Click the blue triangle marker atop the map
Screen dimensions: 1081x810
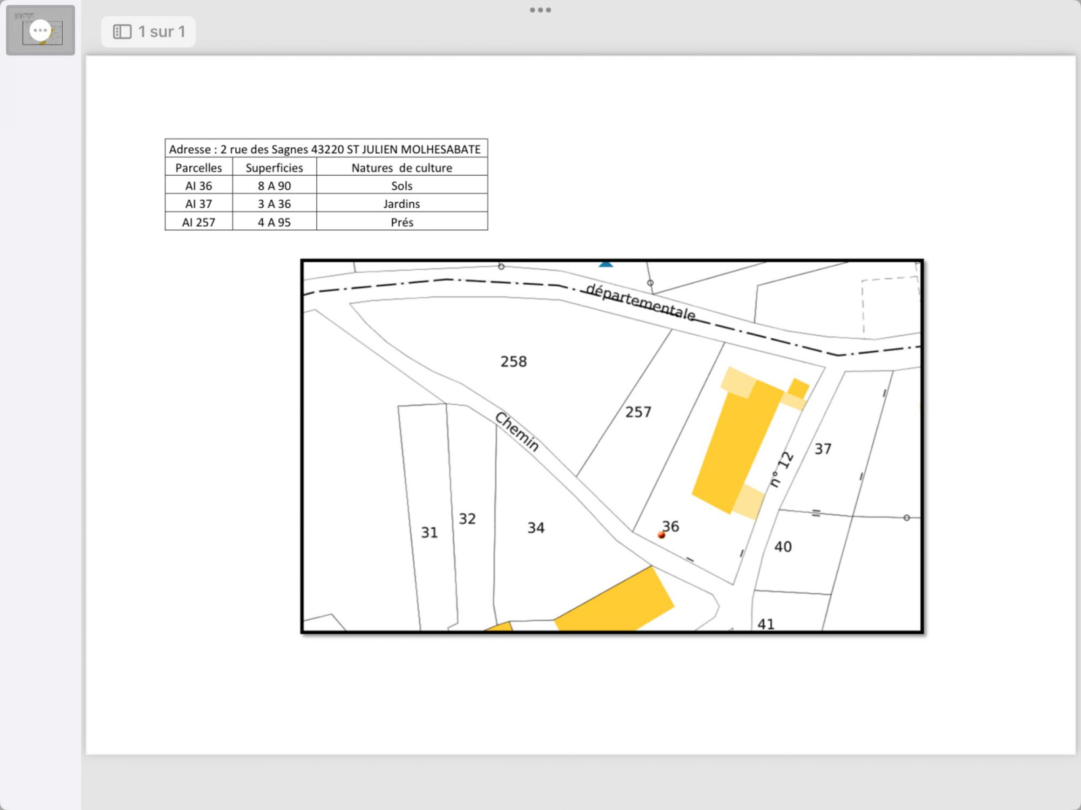(606, 264)
